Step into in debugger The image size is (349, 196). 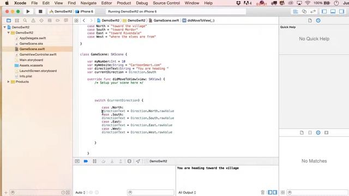(x=112, y=161)
